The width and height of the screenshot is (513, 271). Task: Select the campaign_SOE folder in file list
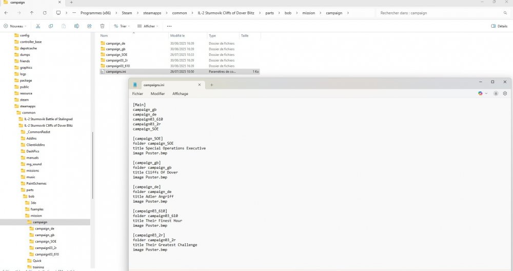(116, 54)
